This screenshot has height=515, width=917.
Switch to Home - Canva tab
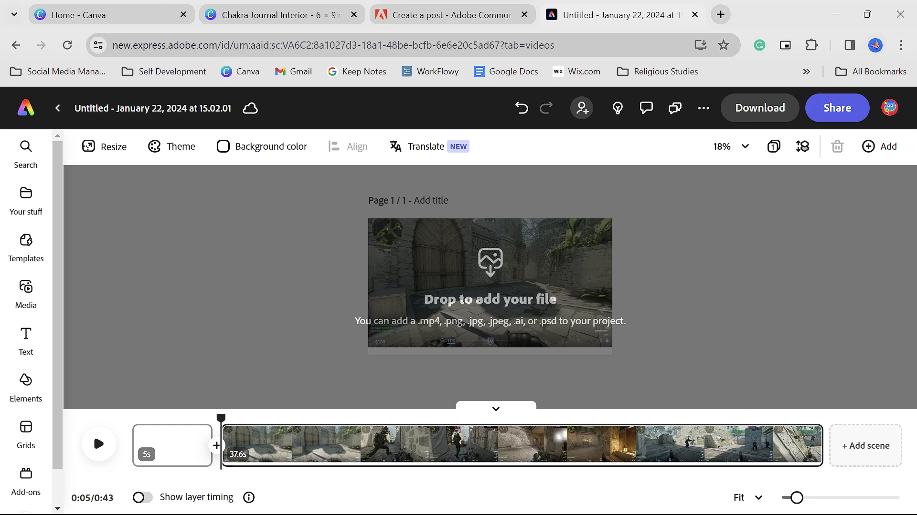[111, 15]
